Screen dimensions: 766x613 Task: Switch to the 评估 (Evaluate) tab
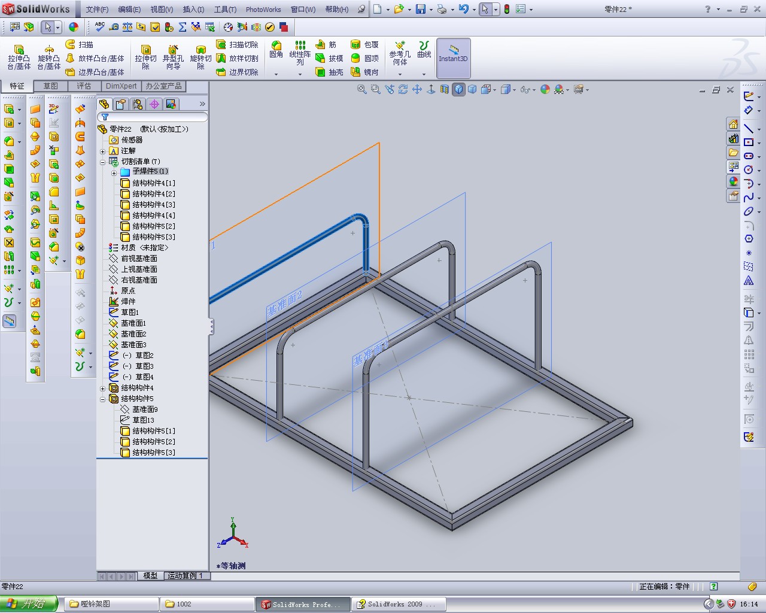tap(84, 86)
